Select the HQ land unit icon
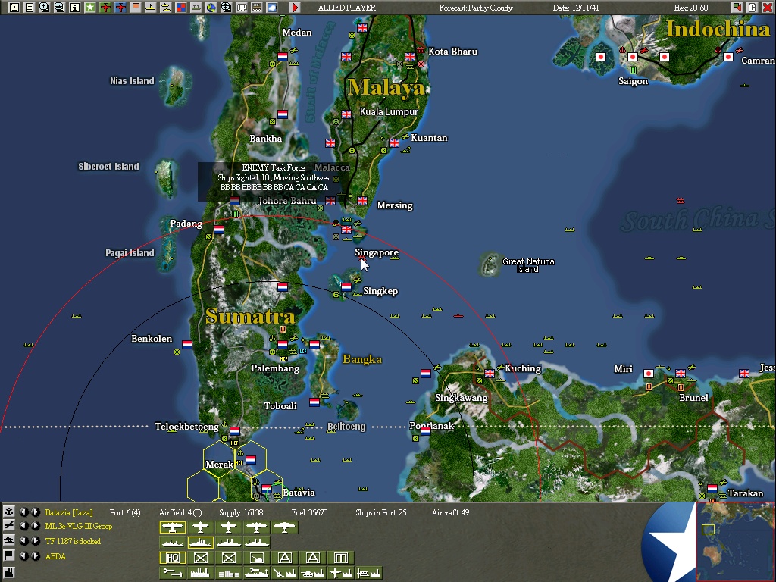This screenshot has height=582, width=776. [x=172, y=558]
